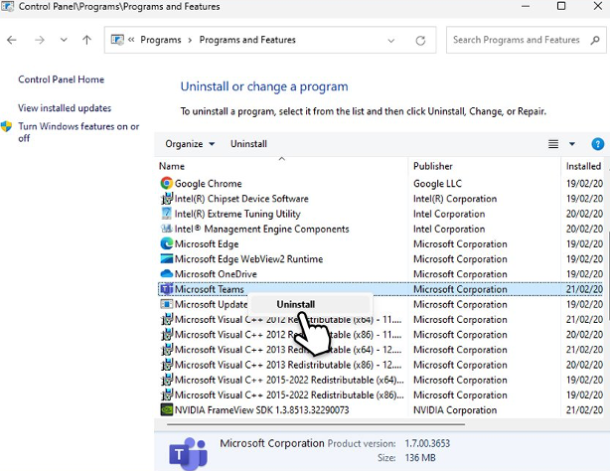Click the Intel Extreme Tuning Utility icon

(x=167, y=214)
